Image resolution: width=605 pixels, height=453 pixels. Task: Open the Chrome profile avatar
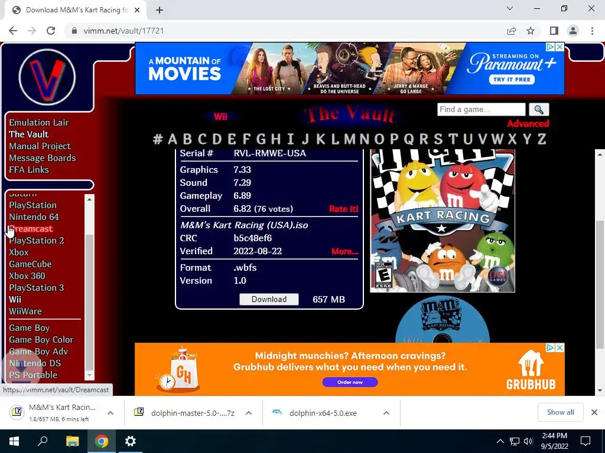573,31
